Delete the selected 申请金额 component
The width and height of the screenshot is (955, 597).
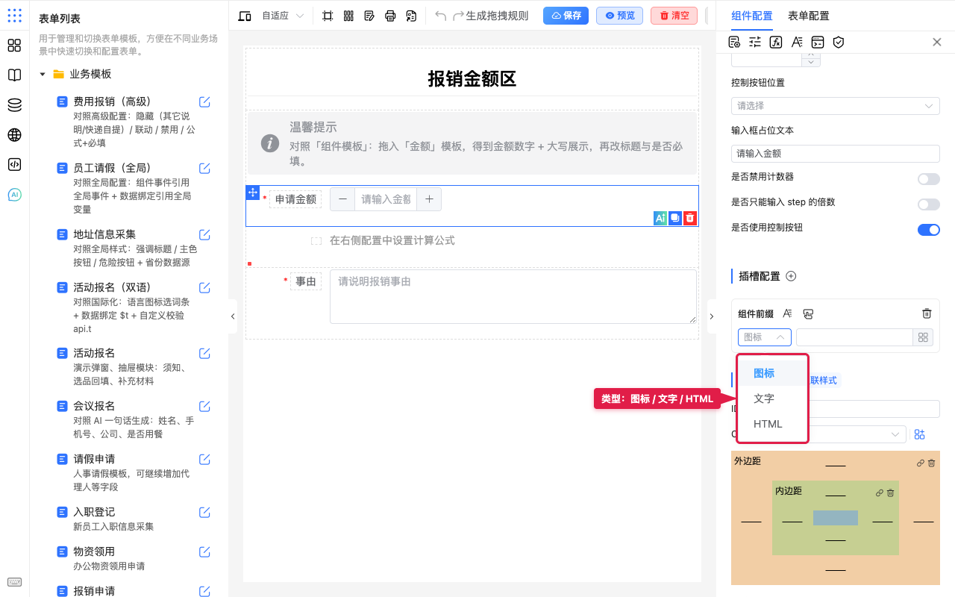690,218
